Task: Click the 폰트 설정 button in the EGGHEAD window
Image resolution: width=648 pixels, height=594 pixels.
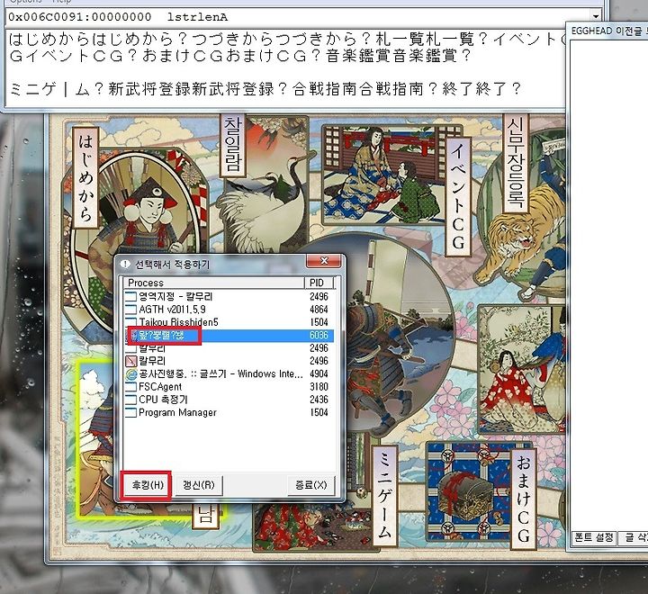Action: click(x=593, y=538)
